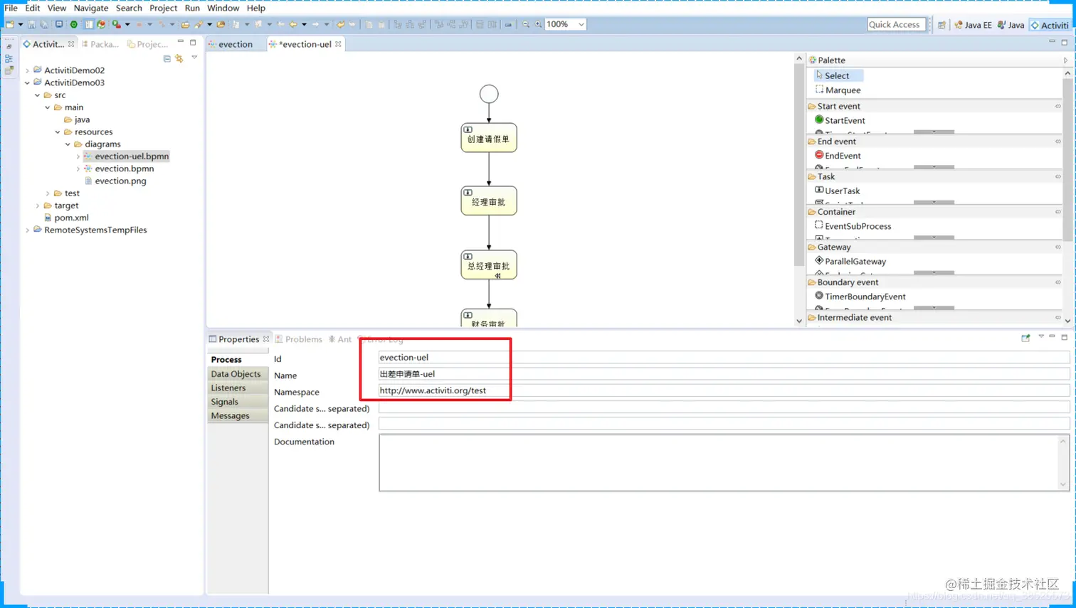The height and width of the screenshot is (608, 1076).
Task: Click the Documentation text area
Action: coord(724,462)
